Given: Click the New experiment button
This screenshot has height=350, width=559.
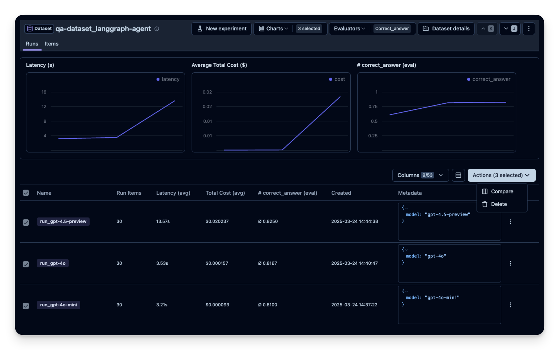Looking at the screenshot, I should point(221,29).
